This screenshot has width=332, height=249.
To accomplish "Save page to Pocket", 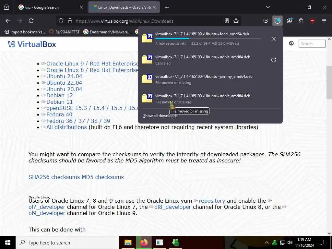I will tap(266, 21).
